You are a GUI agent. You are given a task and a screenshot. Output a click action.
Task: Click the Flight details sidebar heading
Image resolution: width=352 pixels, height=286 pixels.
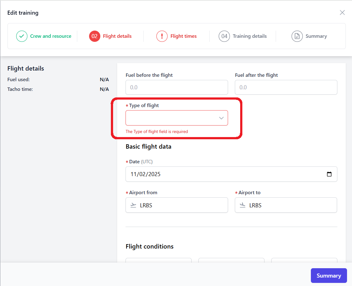26,68
